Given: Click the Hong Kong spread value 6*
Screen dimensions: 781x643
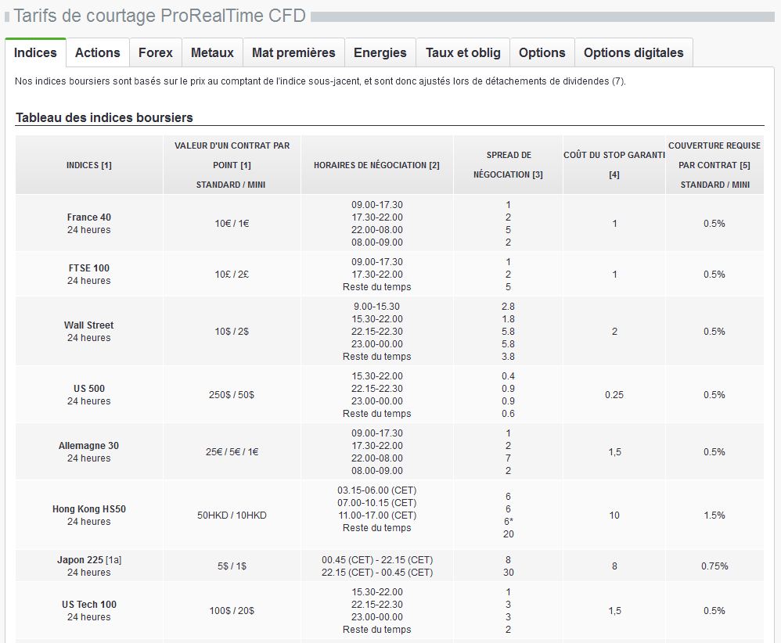Looking at the screenshot, I should coord(508,522).
